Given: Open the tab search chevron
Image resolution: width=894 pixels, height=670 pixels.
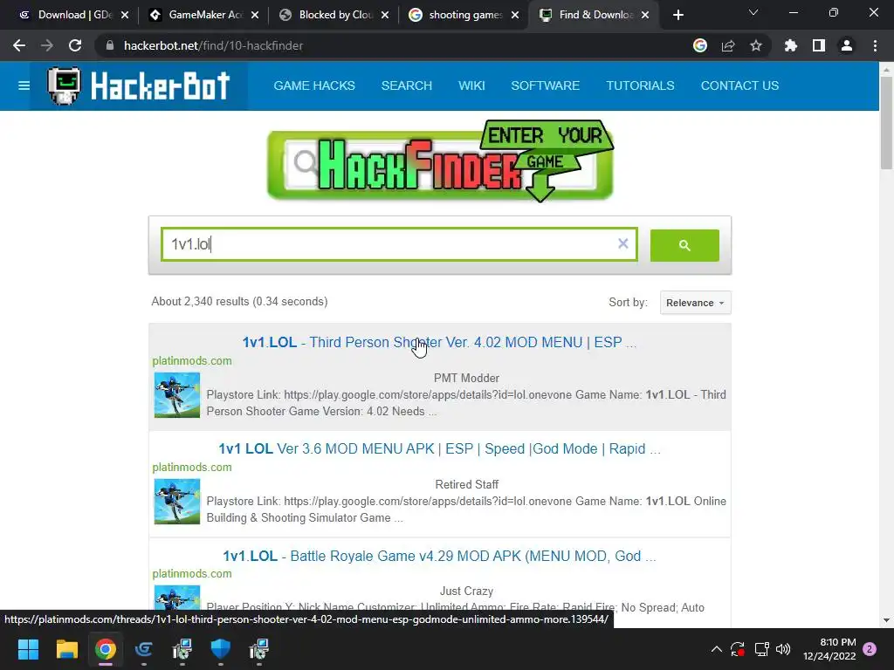Looking at the screenshot, I should point(753,12).
